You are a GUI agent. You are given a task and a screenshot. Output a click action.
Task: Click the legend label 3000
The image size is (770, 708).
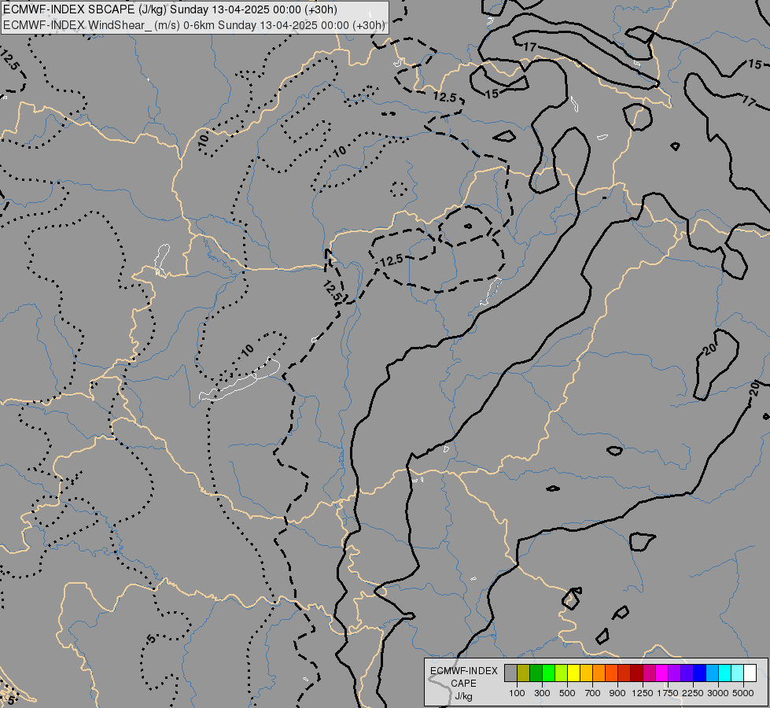coord(718,693)
